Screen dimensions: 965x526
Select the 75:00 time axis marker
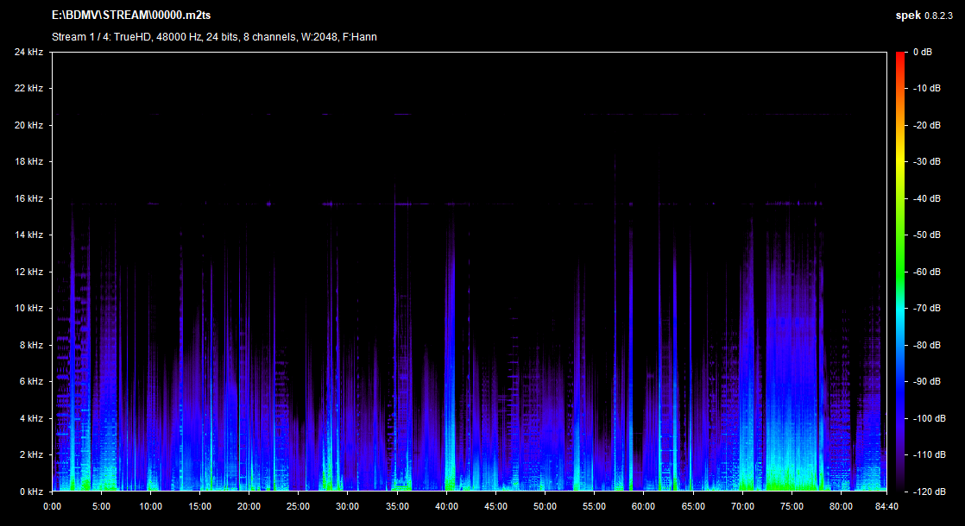pos(792,506)
